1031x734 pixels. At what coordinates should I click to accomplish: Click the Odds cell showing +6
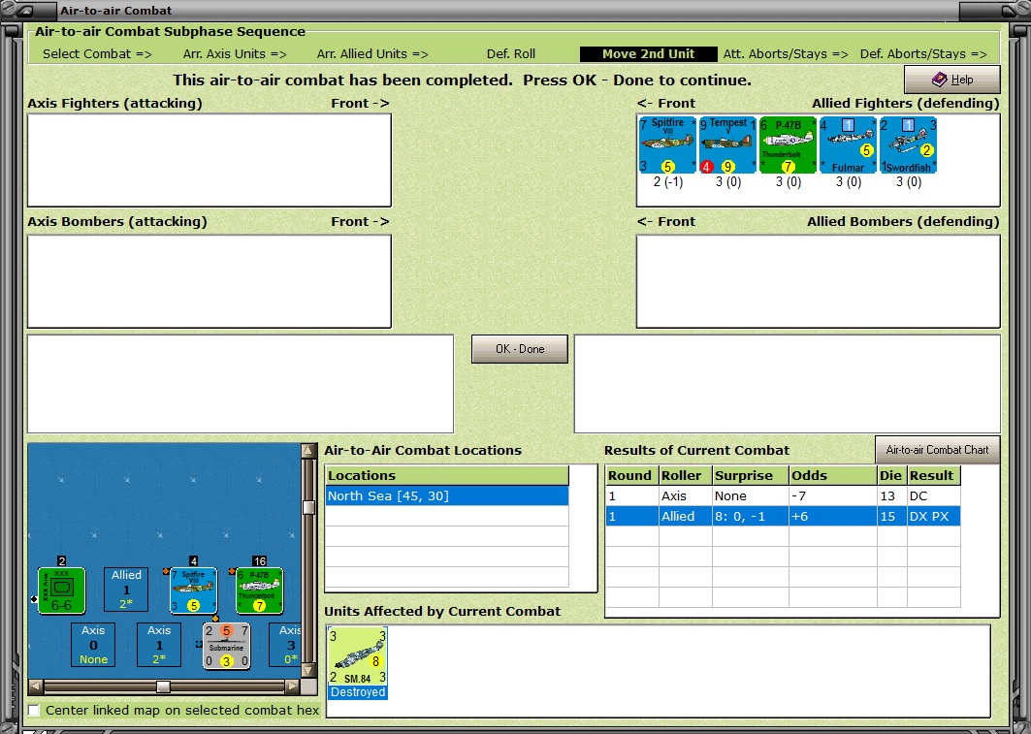click(832, 517)
